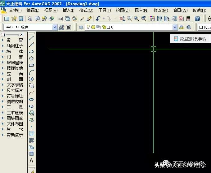Click the New drawing icon
The image size is (211, 173).
click(7, 19)
